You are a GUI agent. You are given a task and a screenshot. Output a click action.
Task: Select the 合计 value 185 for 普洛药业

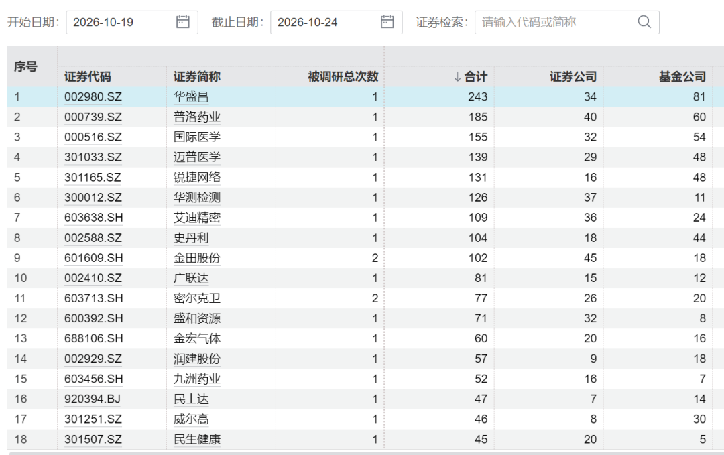coord(477,117)
